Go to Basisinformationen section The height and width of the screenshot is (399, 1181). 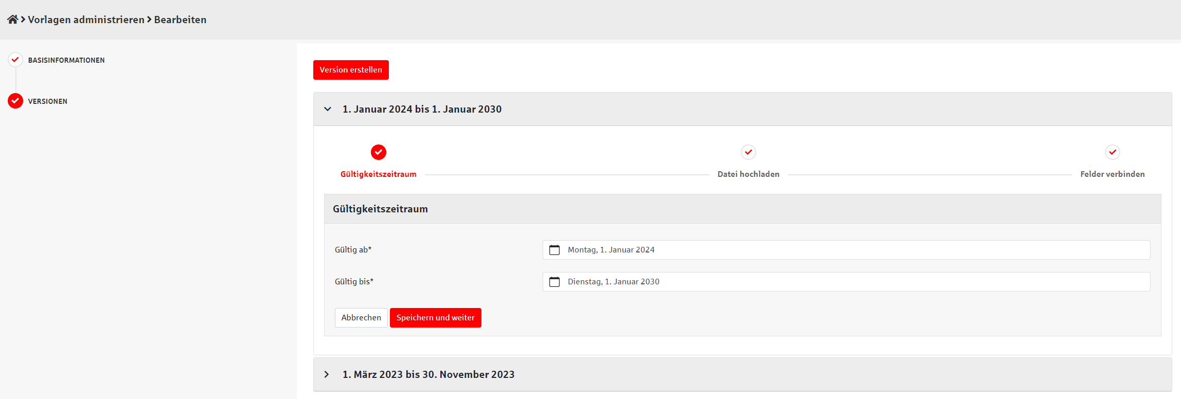[x=66, y=60]
